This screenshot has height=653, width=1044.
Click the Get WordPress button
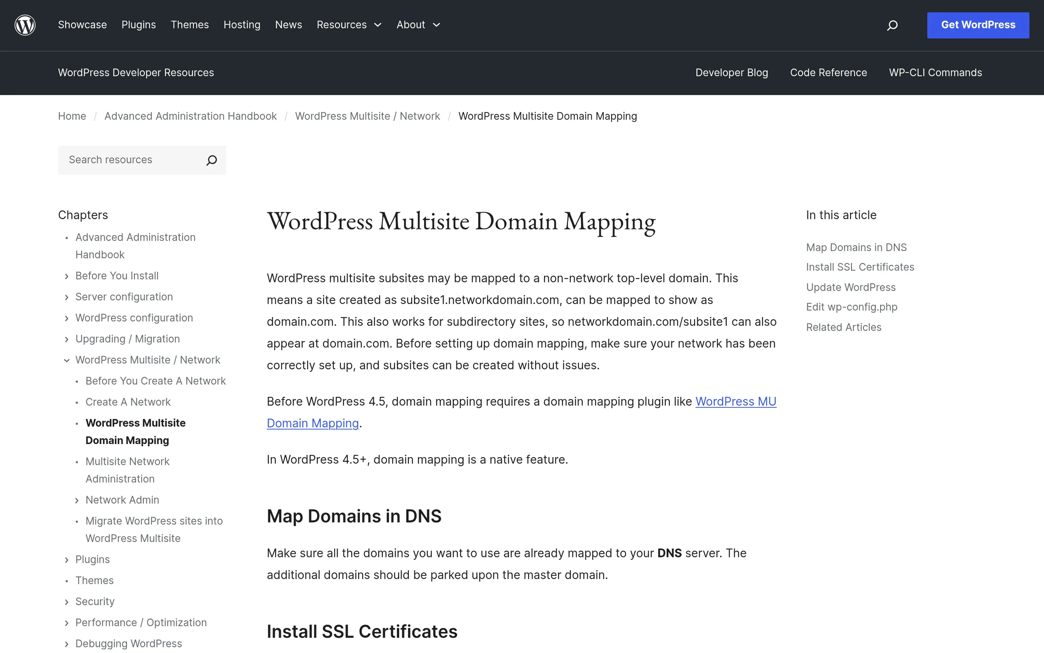click(978, 25)
